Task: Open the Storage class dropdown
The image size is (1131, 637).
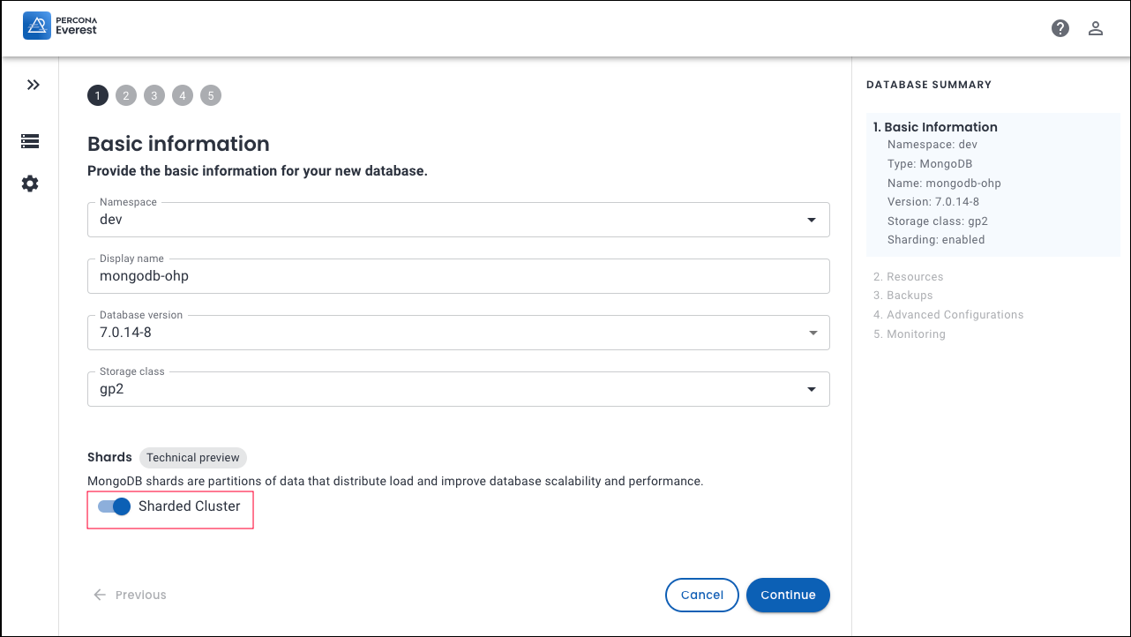Action: 458,389
